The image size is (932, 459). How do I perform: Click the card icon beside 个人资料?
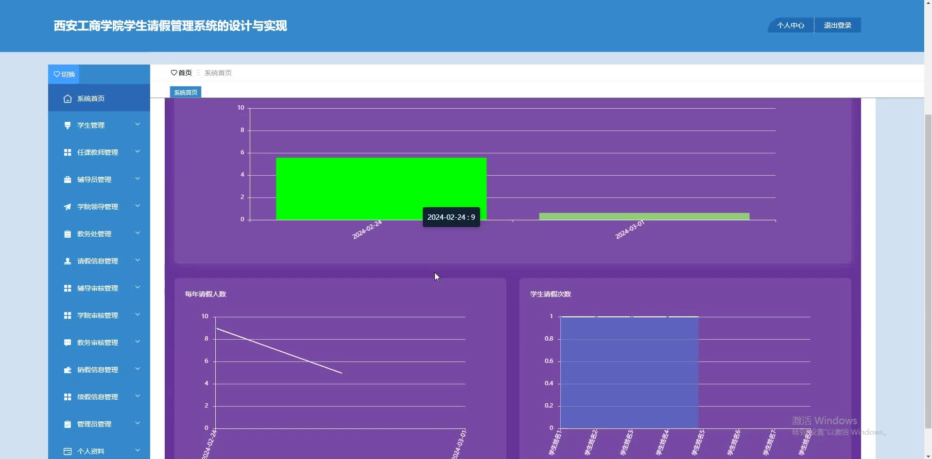(68, 451)
